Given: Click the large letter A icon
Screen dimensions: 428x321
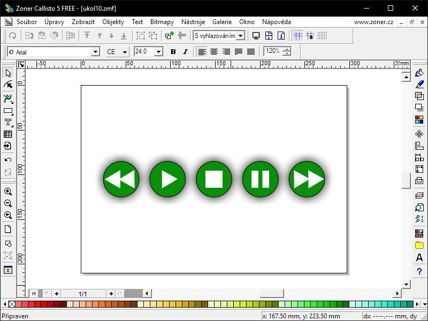Looking at the screenshot, I should coord(419,257).
